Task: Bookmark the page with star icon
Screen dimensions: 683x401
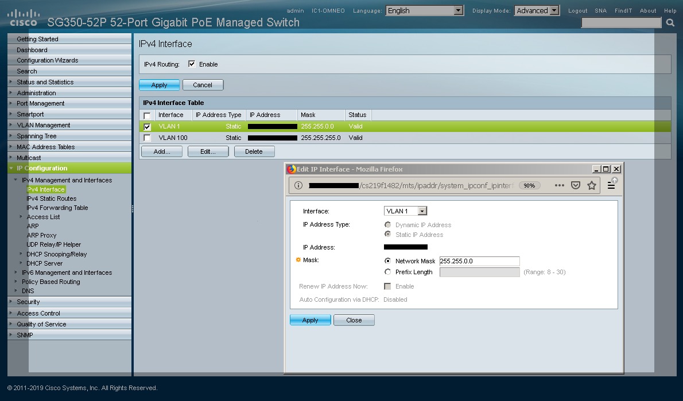Action: coord(592,185)
